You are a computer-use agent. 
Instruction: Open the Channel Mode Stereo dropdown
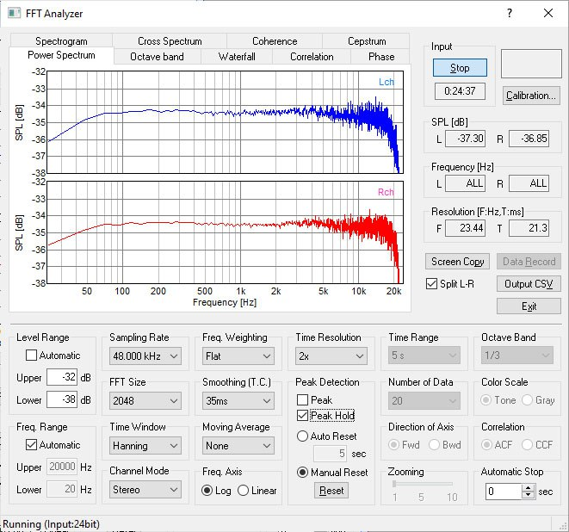[145, 490]
